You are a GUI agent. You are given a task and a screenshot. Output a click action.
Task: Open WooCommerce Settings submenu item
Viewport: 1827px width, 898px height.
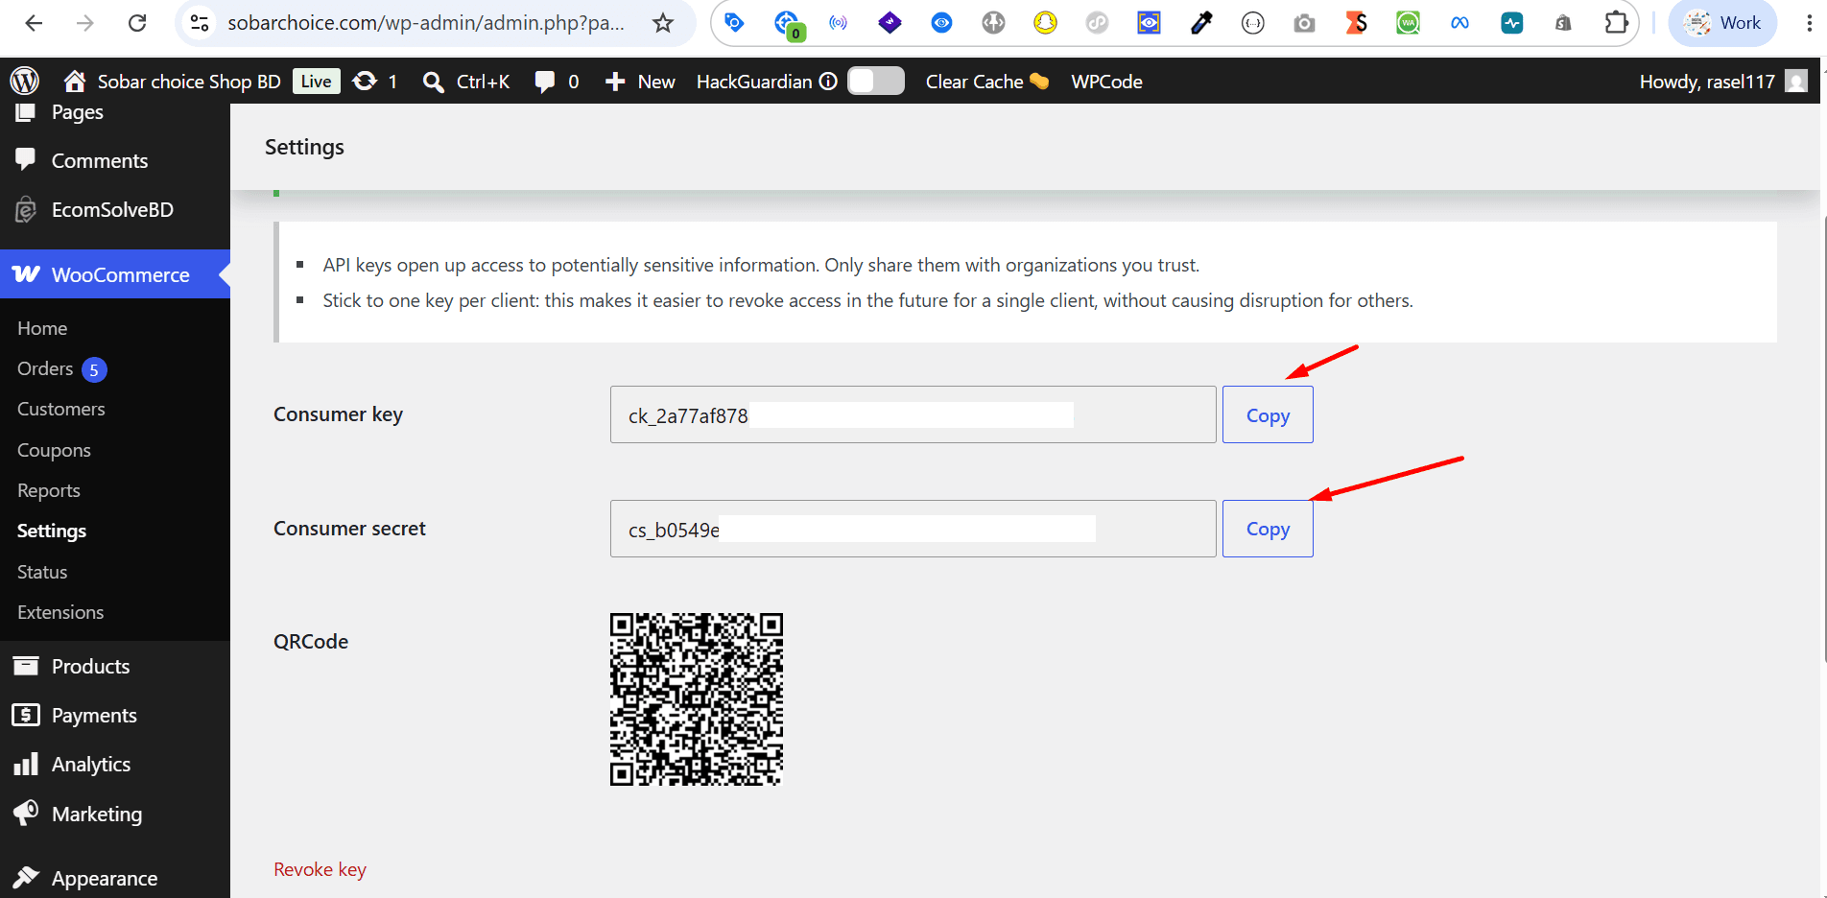(52, 531)
